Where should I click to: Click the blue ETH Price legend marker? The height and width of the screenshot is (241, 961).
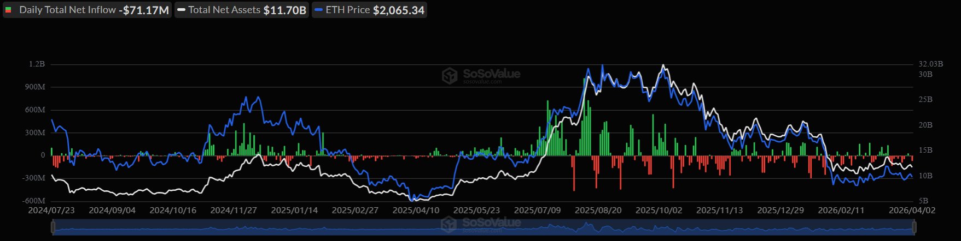319,10
